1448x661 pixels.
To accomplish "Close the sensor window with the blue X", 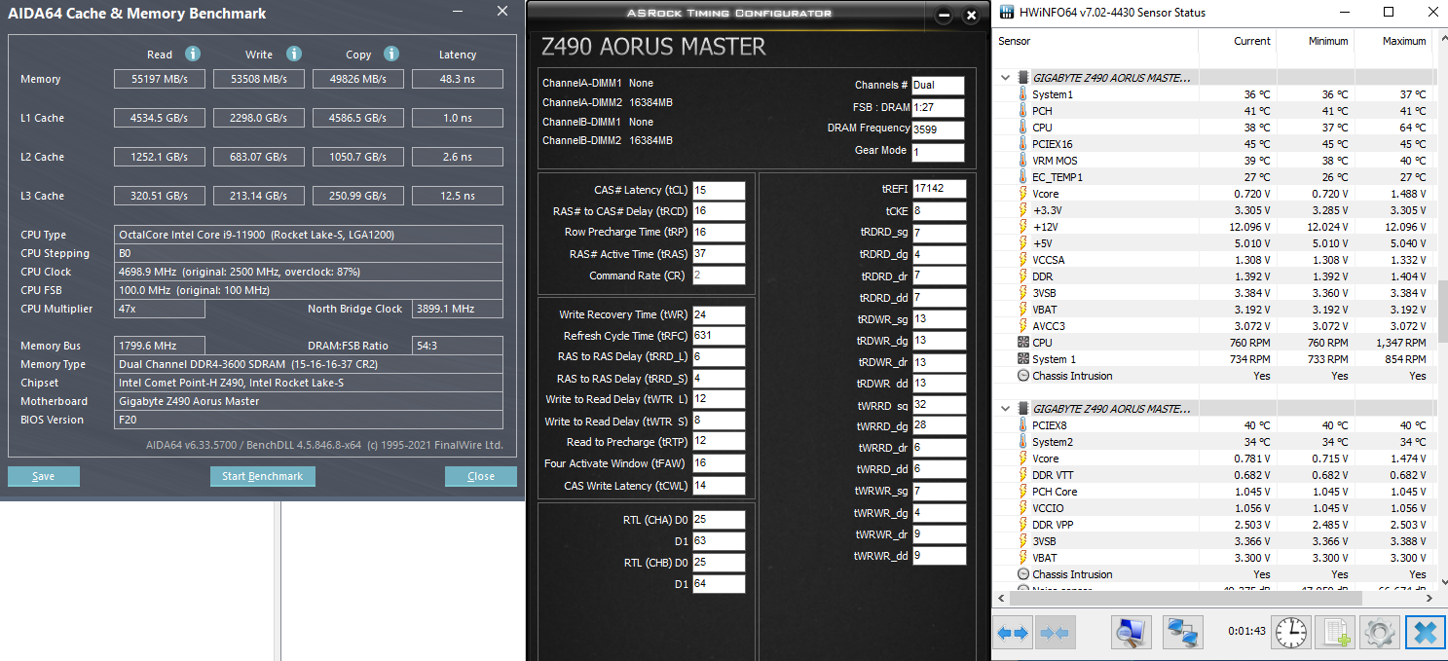I will (1425, 633).
